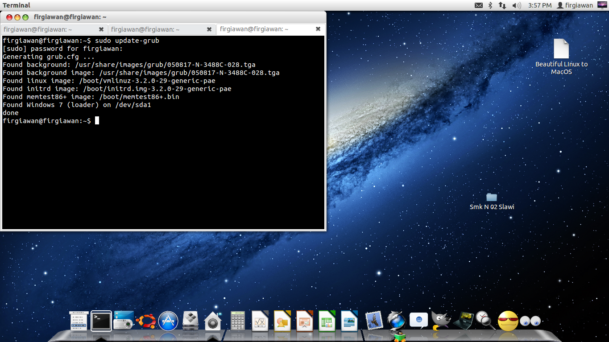Click 'Found memtest86+ image' output line
This screenshot has width=609, height=342.
tap(91, 97)
